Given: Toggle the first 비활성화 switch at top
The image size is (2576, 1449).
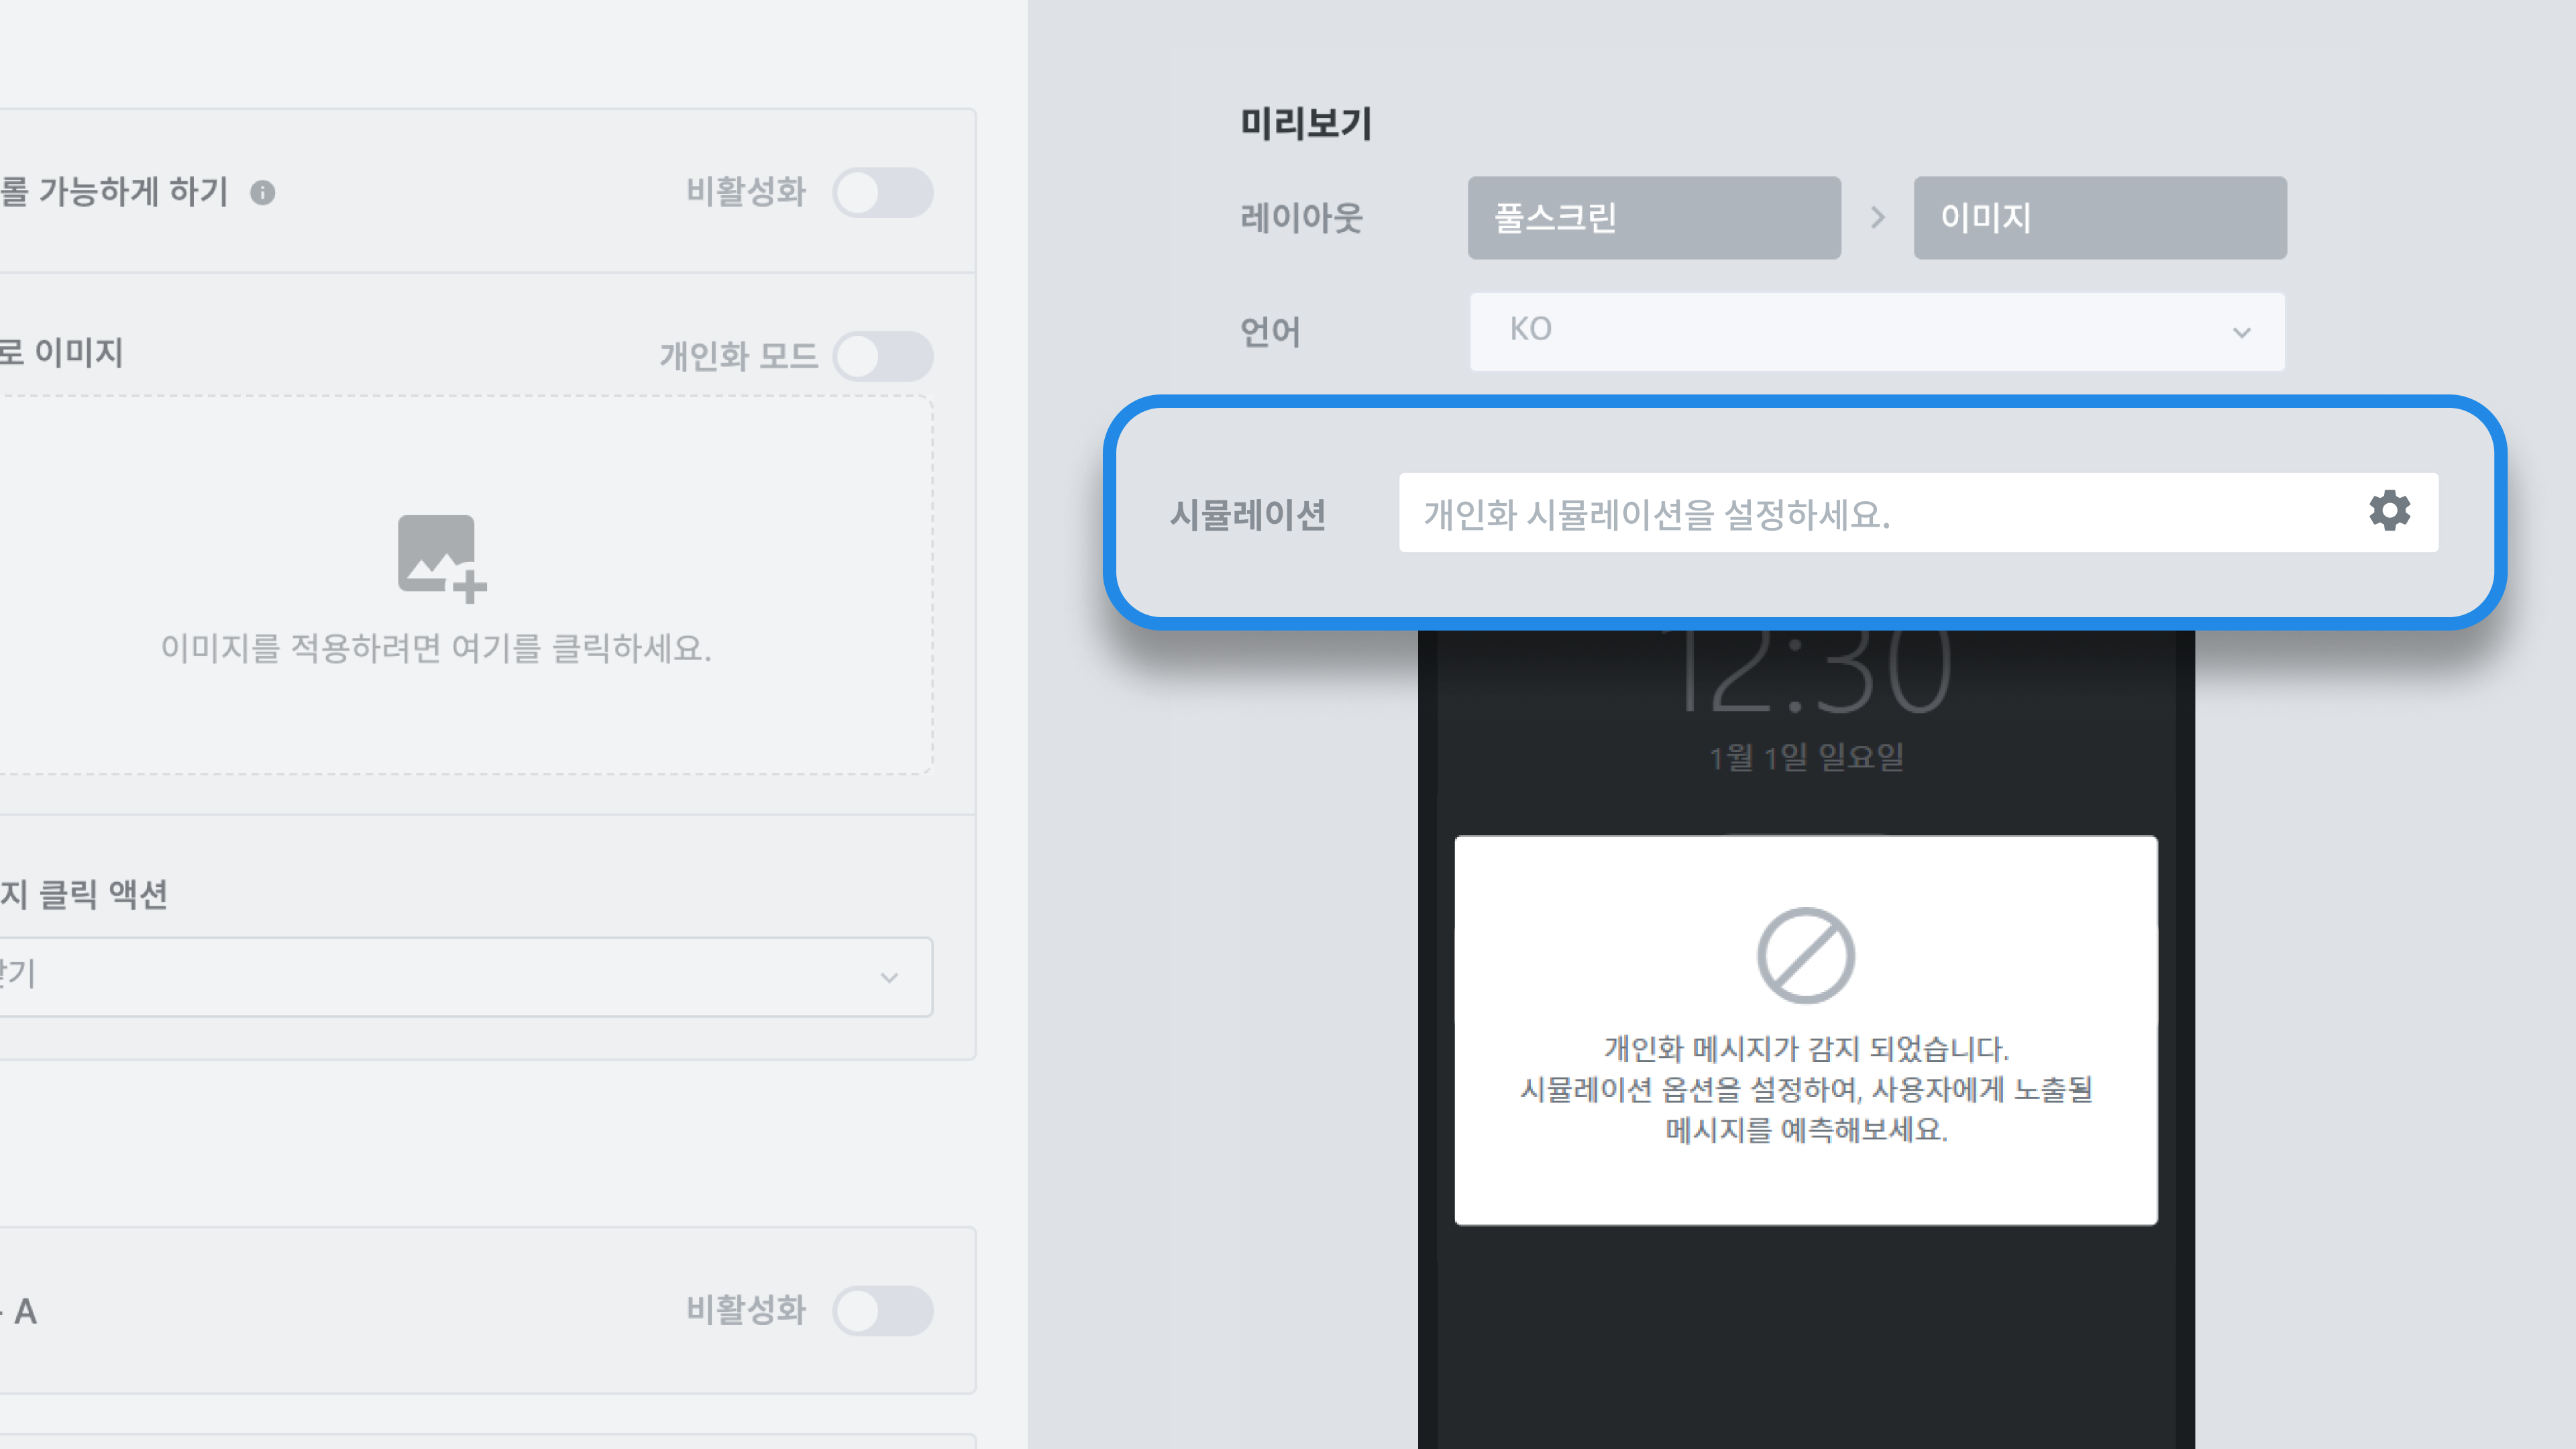Looking at the screenshot, I should 883,192.
